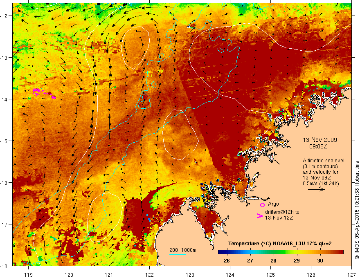Viewport: 360px width, 278px height.
Task: Click the latitude axis label -12
Action: 4,16
